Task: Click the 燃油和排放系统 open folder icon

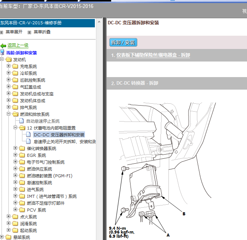Action: tap(15, 114)
